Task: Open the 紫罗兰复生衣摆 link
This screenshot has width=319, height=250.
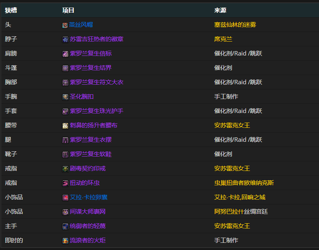Action: click(x=90, y=140)
